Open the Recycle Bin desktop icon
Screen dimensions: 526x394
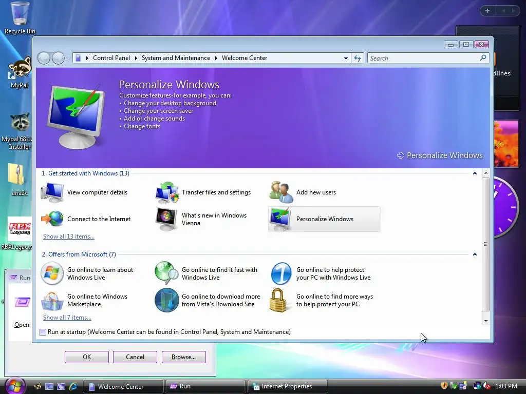coord(20,13)
